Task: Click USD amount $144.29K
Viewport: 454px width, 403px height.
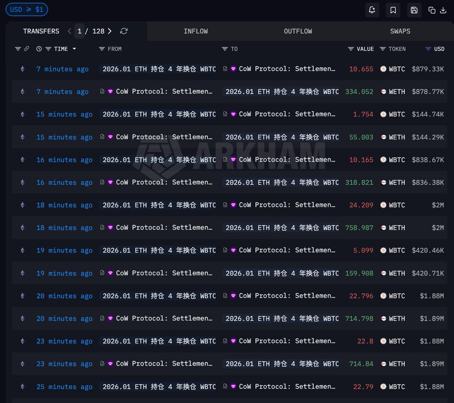Action: (428, 137)
